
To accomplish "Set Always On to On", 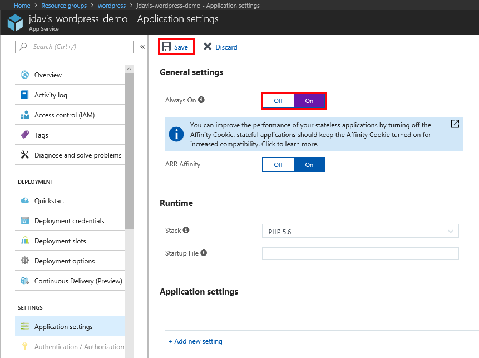I will coord(309,101).
